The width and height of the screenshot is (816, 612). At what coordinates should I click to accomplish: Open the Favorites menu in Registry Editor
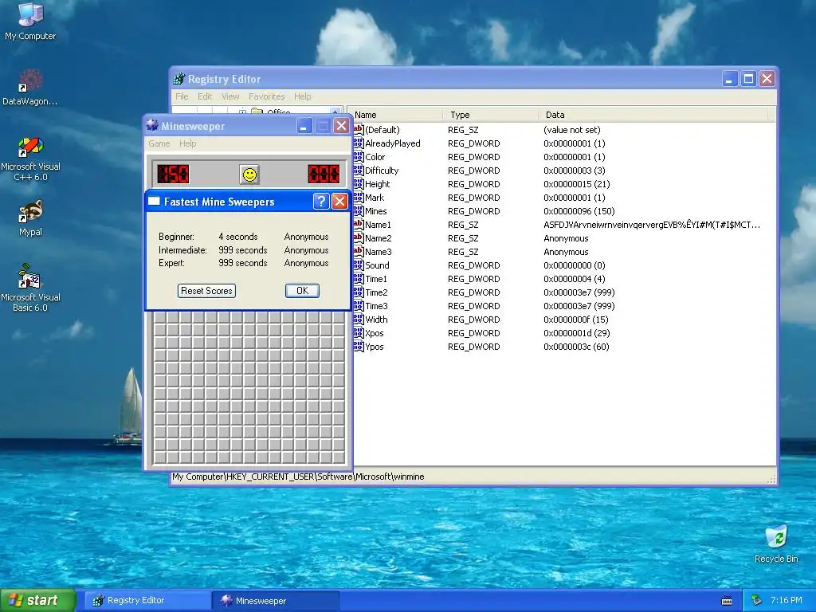(266, 96)
